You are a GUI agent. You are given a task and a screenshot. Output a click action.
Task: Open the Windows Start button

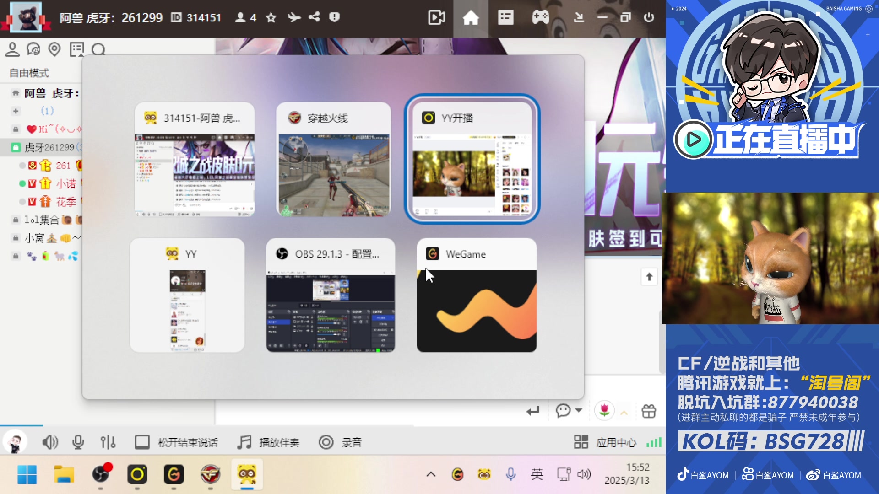tap(27, 475)
